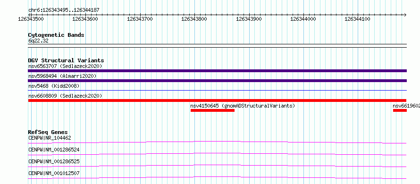Select the 6q22.32 band label

click(38, 41)
